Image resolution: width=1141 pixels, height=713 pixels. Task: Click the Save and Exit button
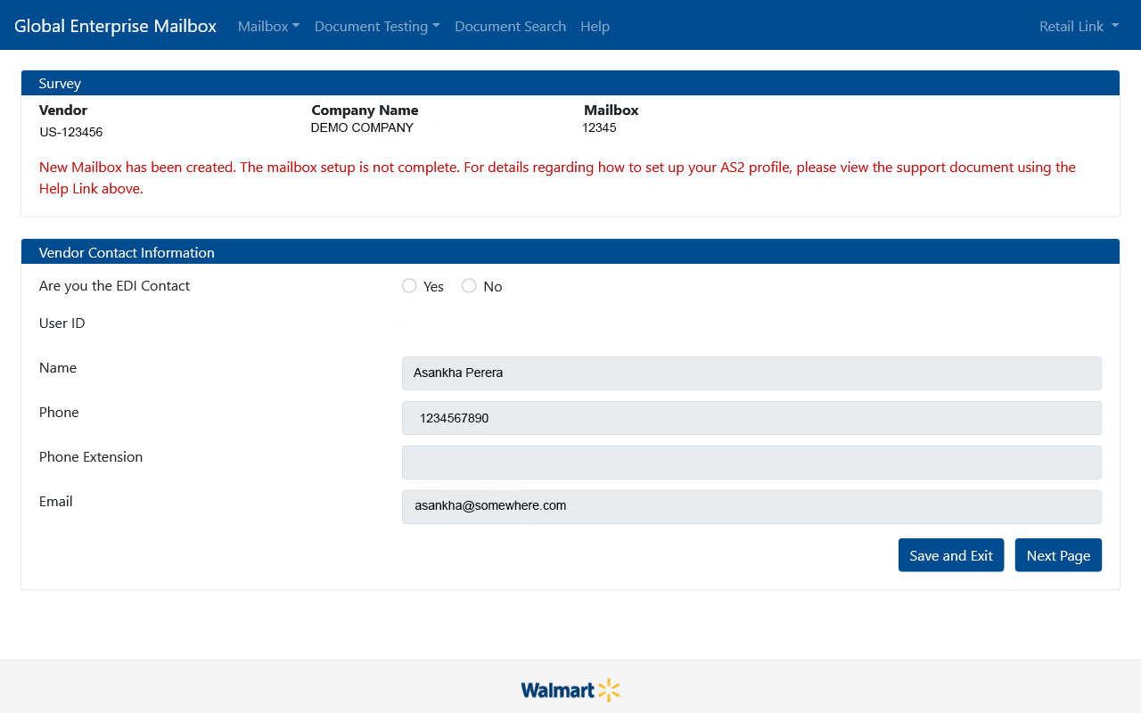click(x=951, y=555)
